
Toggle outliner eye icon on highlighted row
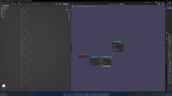pos(169,8)
